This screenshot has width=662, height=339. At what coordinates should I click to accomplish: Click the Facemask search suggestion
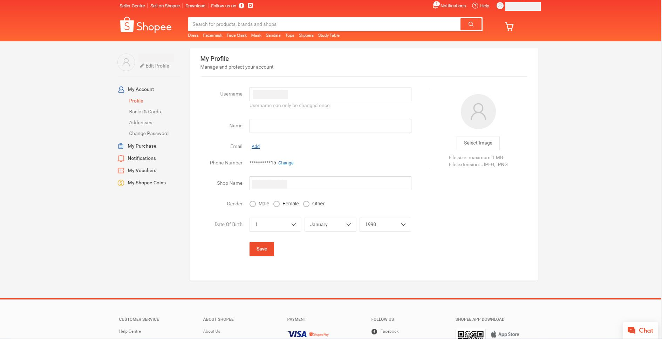coord(213,35)
